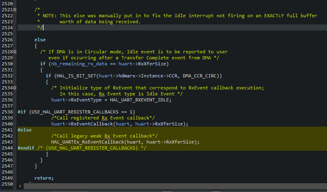The height and width of the screenshot is (192, 327).
Task: Click the 'if' keyword on line 2530
Action: point(43,64)
